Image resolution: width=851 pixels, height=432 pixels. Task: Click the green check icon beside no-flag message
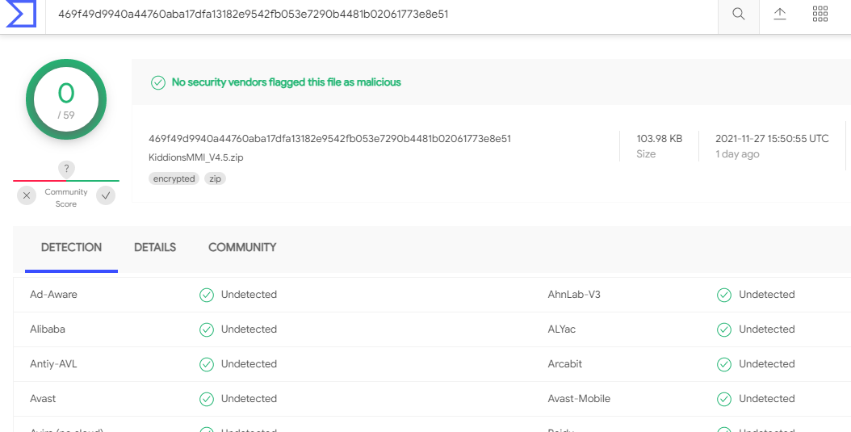pos(158,82)
